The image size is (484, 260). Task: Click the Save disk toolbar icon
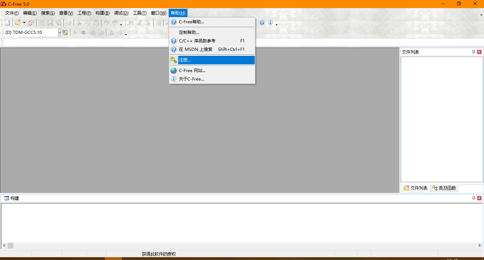[x=50, y=23]
